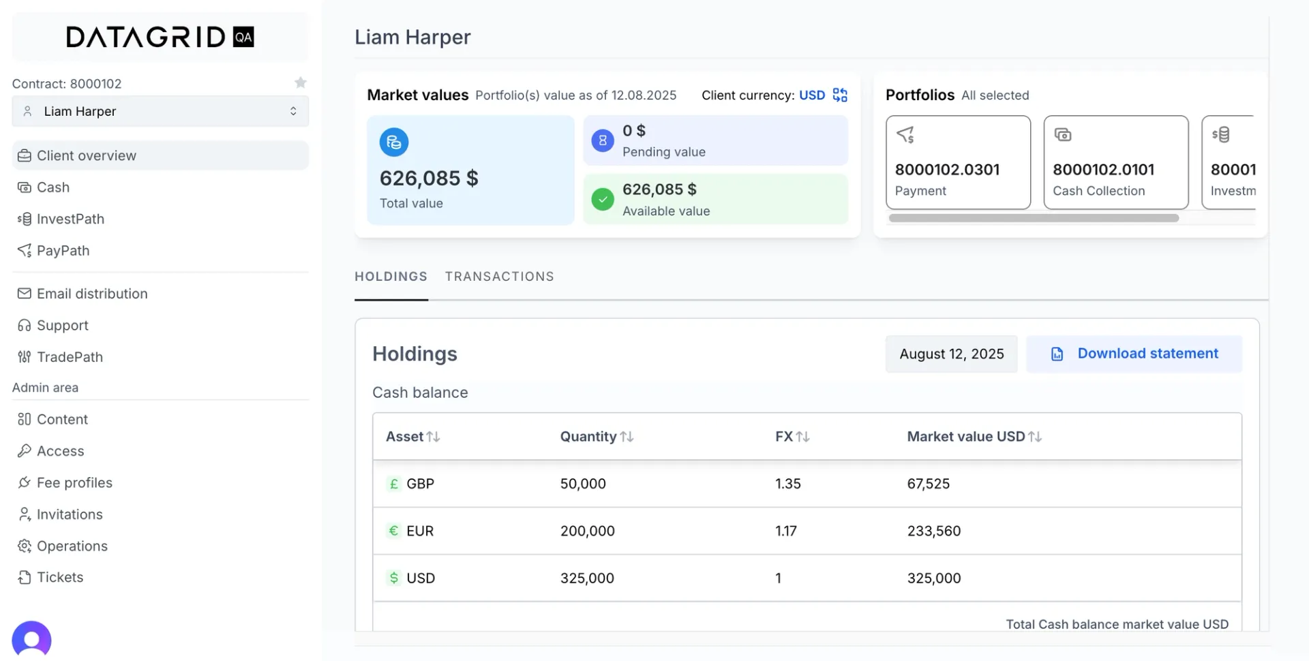The height and width of the screenshot is (661, 1309).
Task: Click the USD dollar sign icon
Action: [x=393, y=578]
